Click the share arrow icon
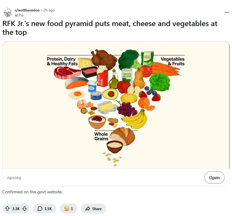 (88, 209)
